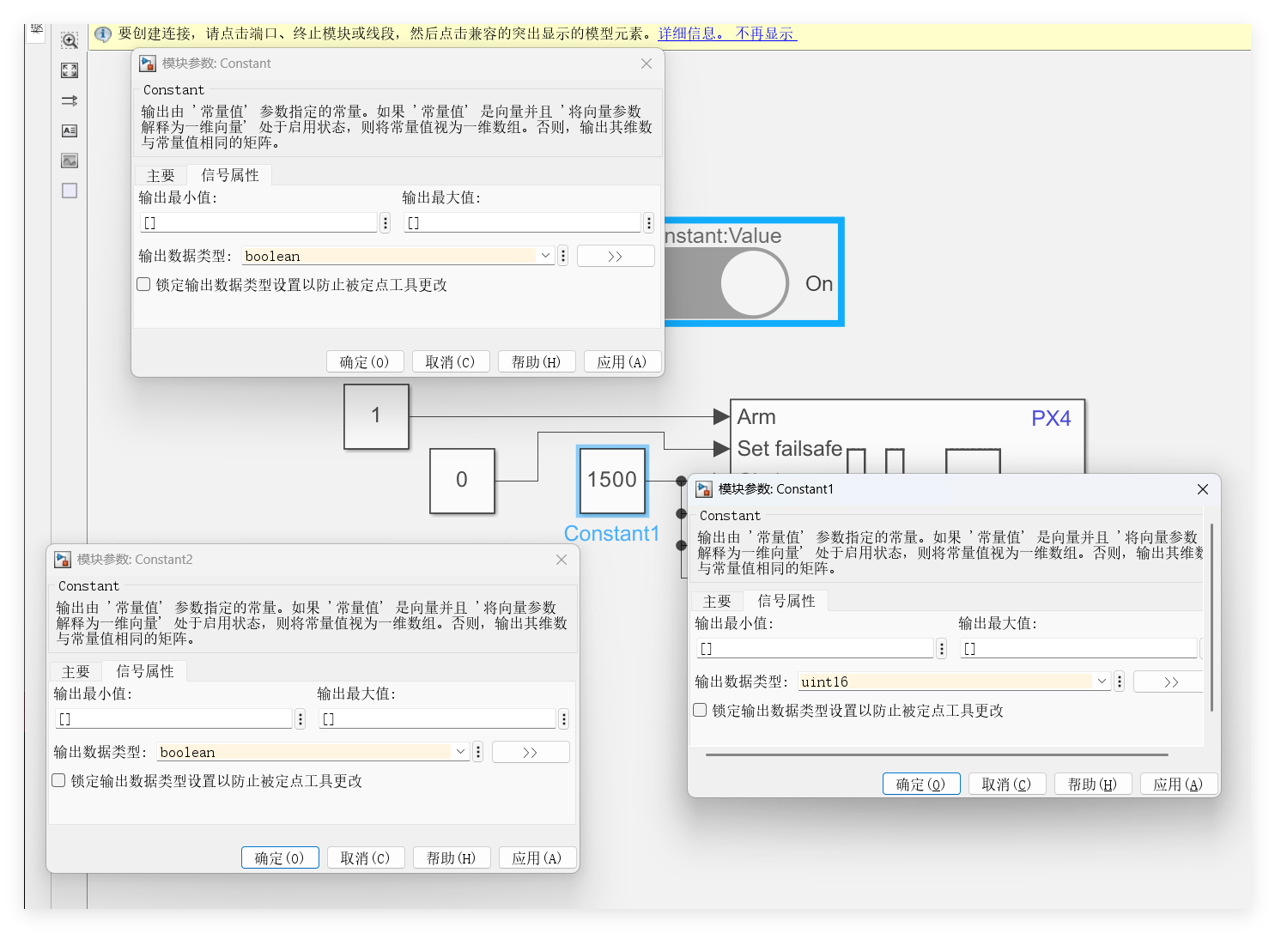Click the 不再显示 link in the notification bar
1275x933 pixels.
[x=765, y=33]
